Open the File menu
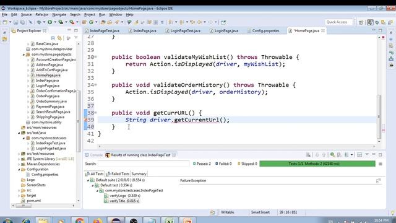This screenshot has height=223, width=396. (x=4, y=15)
